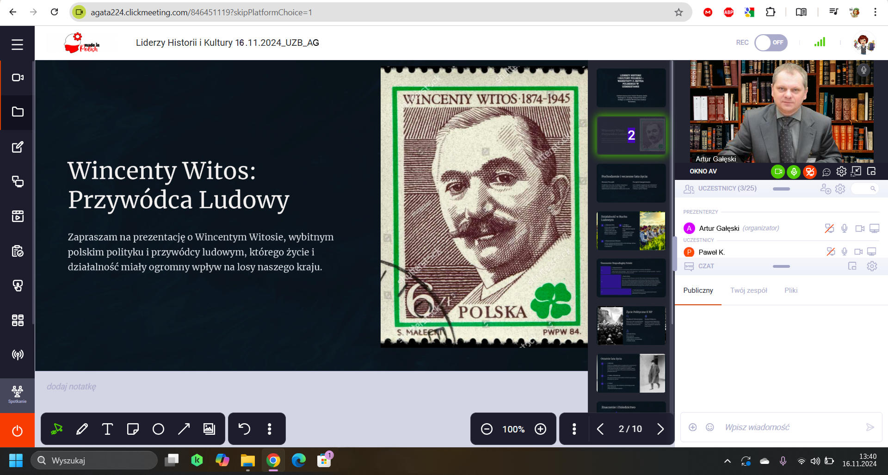Image resolution: width=888 pixels, height=475 pixels.
Task: Open the screen sharing sidebar icon
Action: coord(18,181)
